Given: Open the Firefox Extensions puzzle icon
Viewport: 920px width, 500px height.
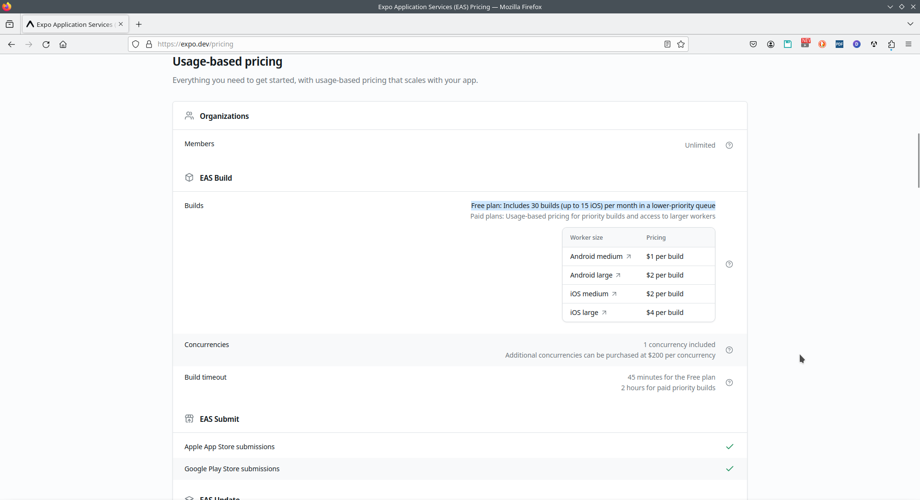Looking at the screenshot, I should [x=891, y=44].
